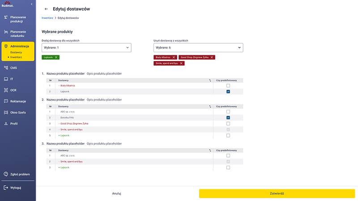This screenshot has width=358, height=201.
Task: Click the Dorotka FHU supplier cell
Action: click(67, 117)
